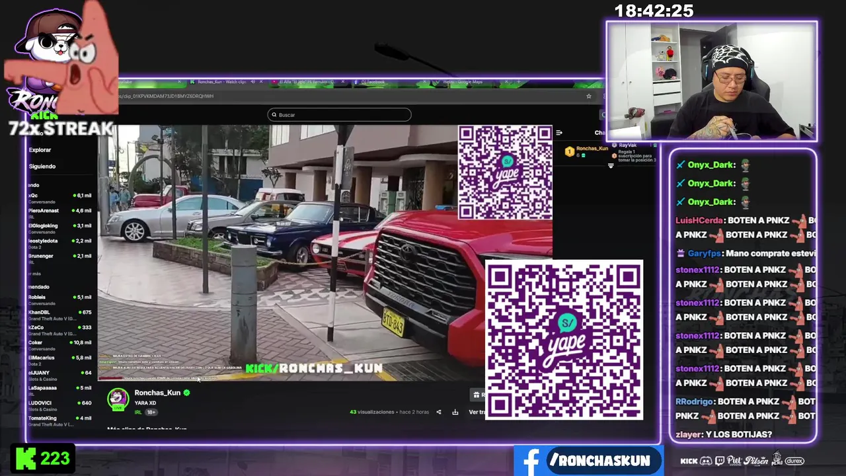Open LaSapaaaaa recommended channel
This screenshot has width=846, height=476.
60,391
